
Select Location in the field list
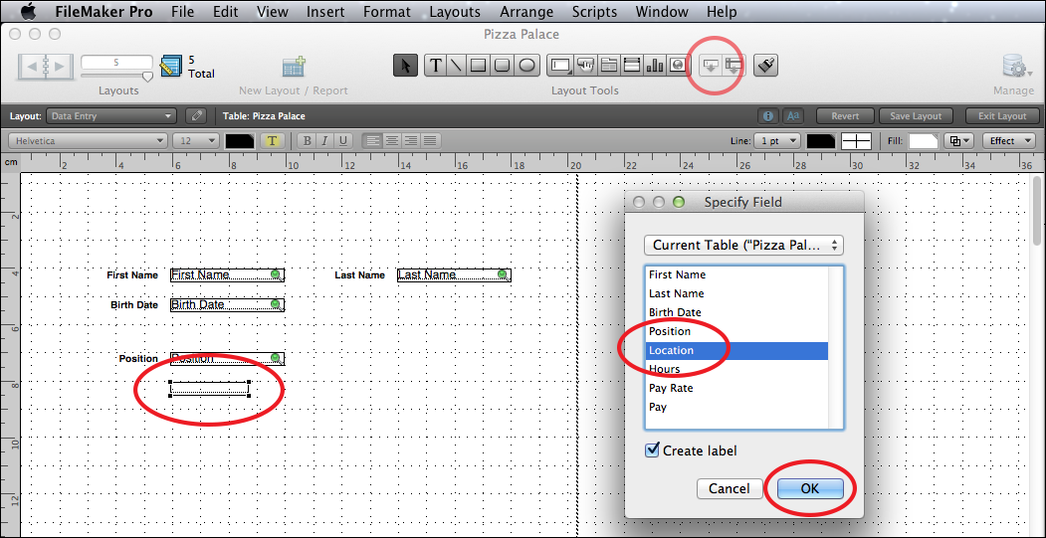[x=736, y=350]
